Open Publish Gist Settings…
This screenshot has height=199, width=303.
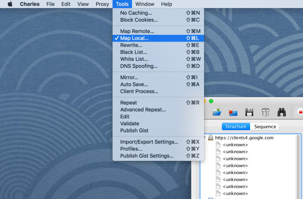click(158, 156)
